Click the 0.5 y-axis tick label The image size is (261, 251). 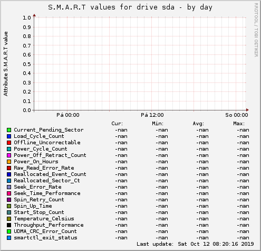(27, 64)
